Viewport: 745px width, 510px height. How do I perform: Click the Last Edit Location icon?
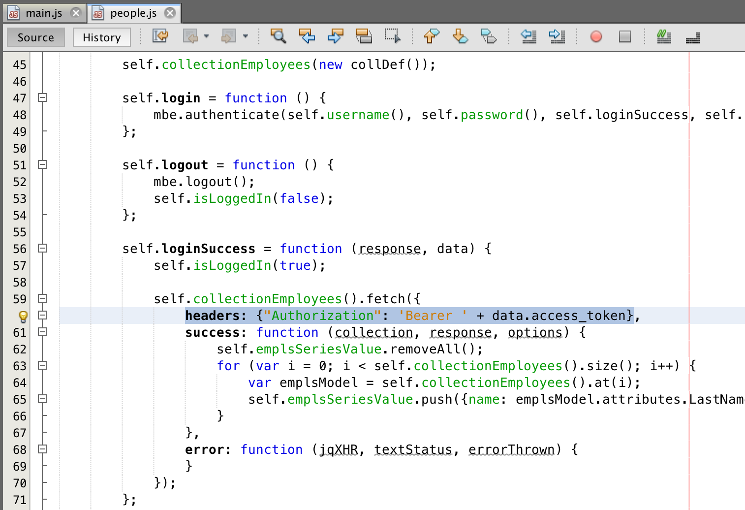(160, 36)
